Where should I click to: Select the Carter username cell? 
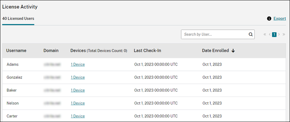[x=12, y=116]
